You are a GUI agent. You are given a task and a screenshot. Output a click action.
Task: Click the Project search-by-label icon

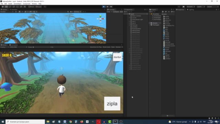pos(166,12)
